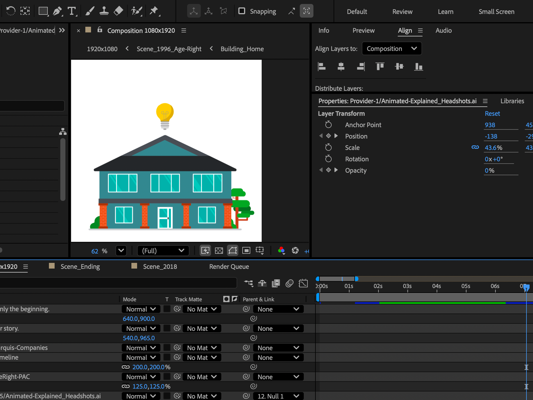Click Align Bottom icon
Image resolution: width=533 pixels, height=400 pixels.
tap(419, 66)
